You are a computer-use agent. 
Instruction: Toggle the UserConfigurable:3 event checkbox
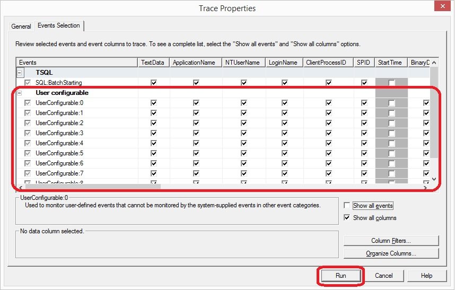click(x=28, y=133)
